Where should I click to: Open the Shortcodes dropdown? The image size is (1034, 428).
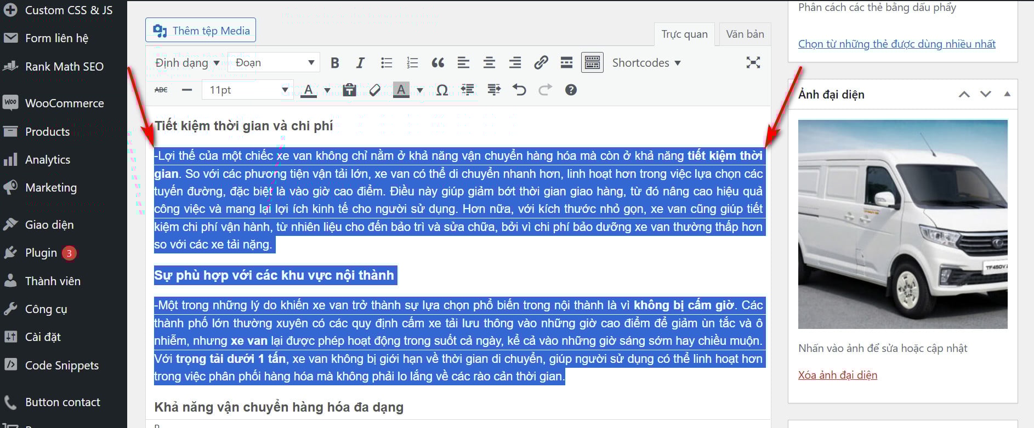pyautogui.click(x=646, y=63)
